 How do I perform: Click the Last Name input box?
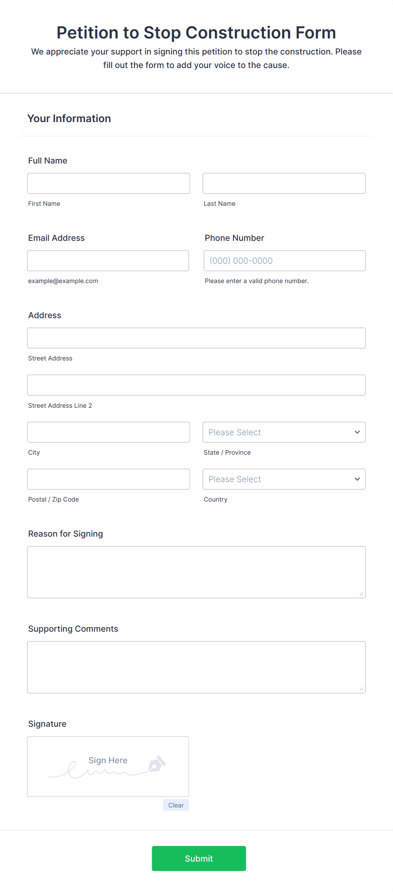pyautogui.click(x=284, y=183)
